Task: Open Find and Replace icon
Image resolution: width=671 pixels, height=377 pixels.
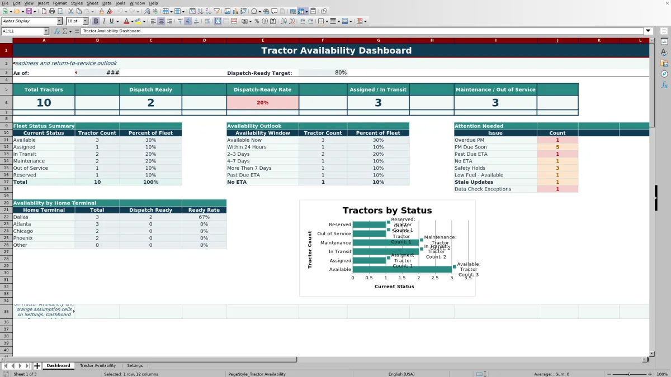Action: (x=147, y=11)
